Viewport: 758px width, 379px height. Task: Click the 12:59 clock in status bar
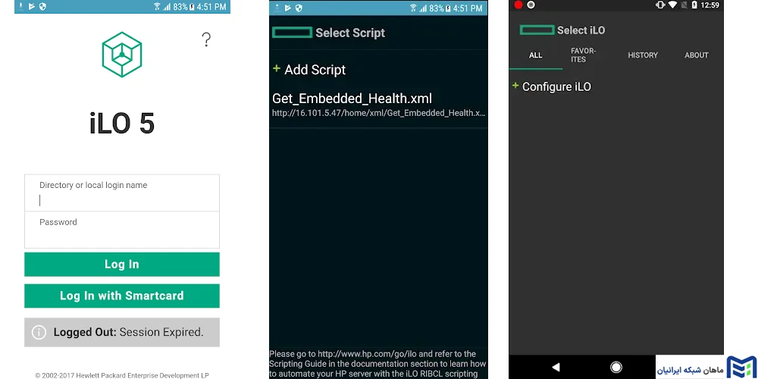pos(710,5)
